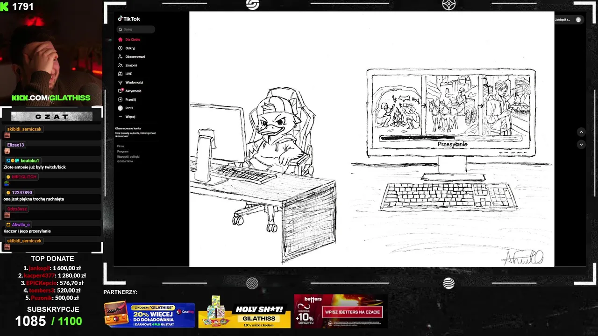Click the pink home icon
Viewport: 598px width, 336px height.
pos(120,40)
